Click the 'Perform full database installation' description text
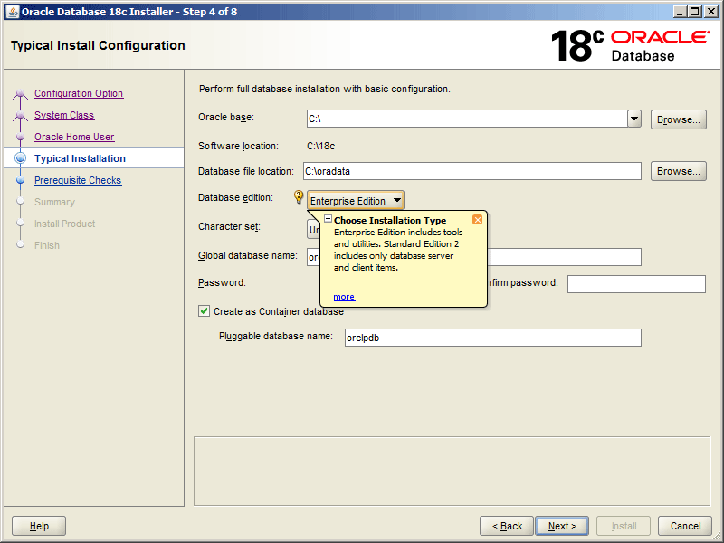 [325, 89]
